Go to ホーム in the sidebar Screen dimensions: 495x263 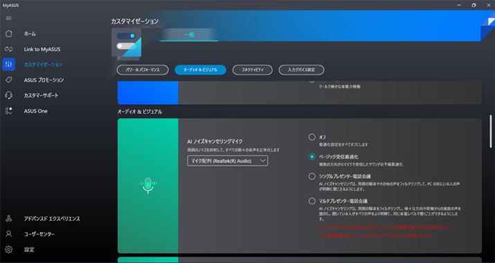coord(30,34)
